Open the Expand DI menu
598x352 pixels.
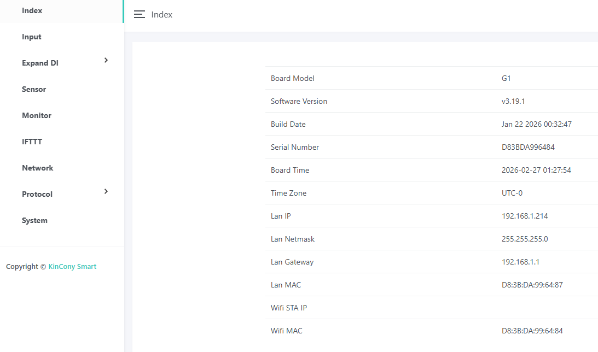[40, 63]
